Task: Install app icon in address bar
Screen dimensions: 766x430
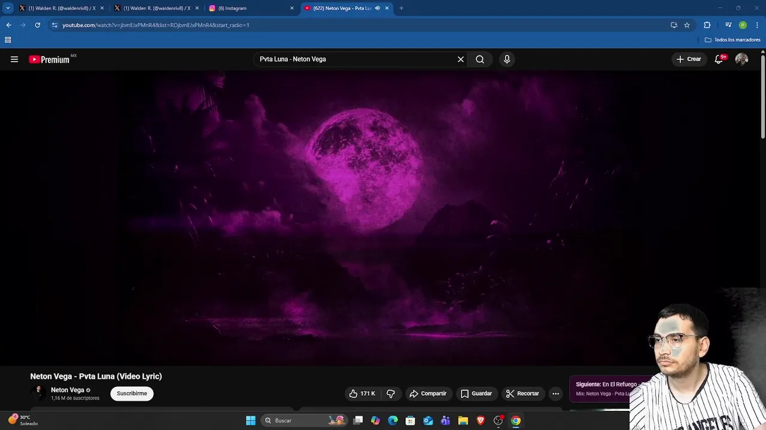Action: [674, 25]
